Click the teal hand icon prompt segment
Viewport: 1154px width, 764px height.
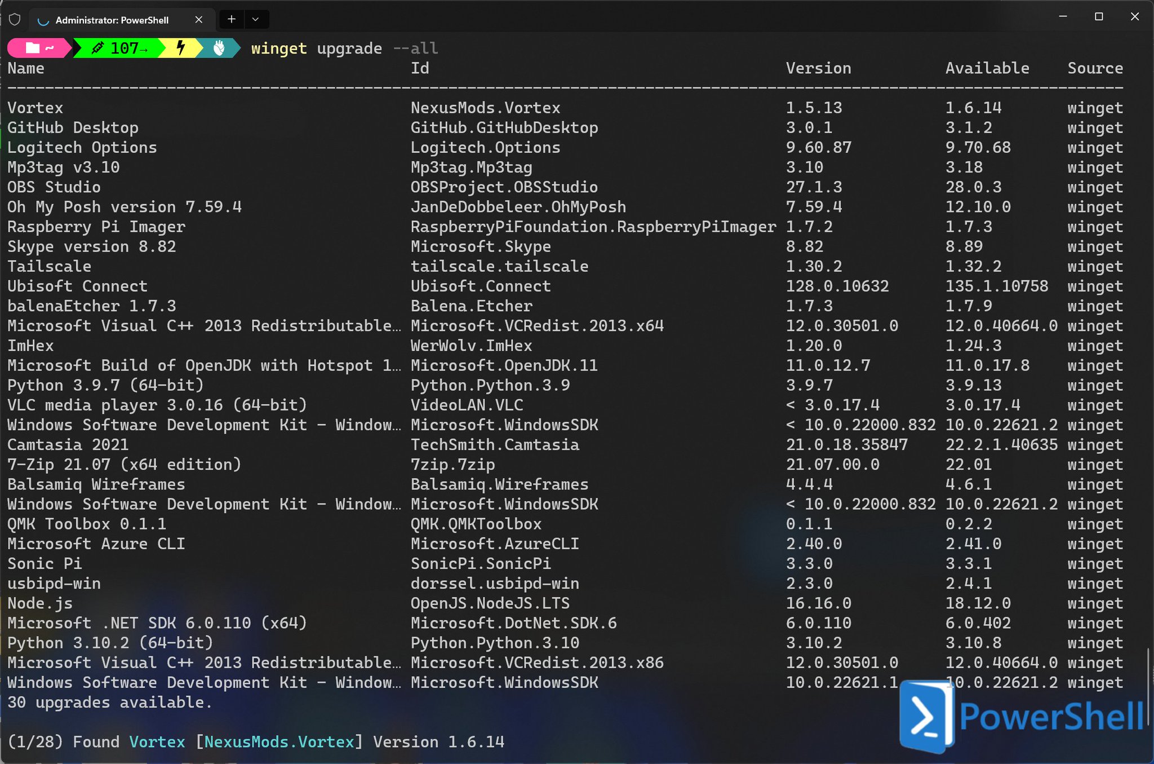point(219,48)
